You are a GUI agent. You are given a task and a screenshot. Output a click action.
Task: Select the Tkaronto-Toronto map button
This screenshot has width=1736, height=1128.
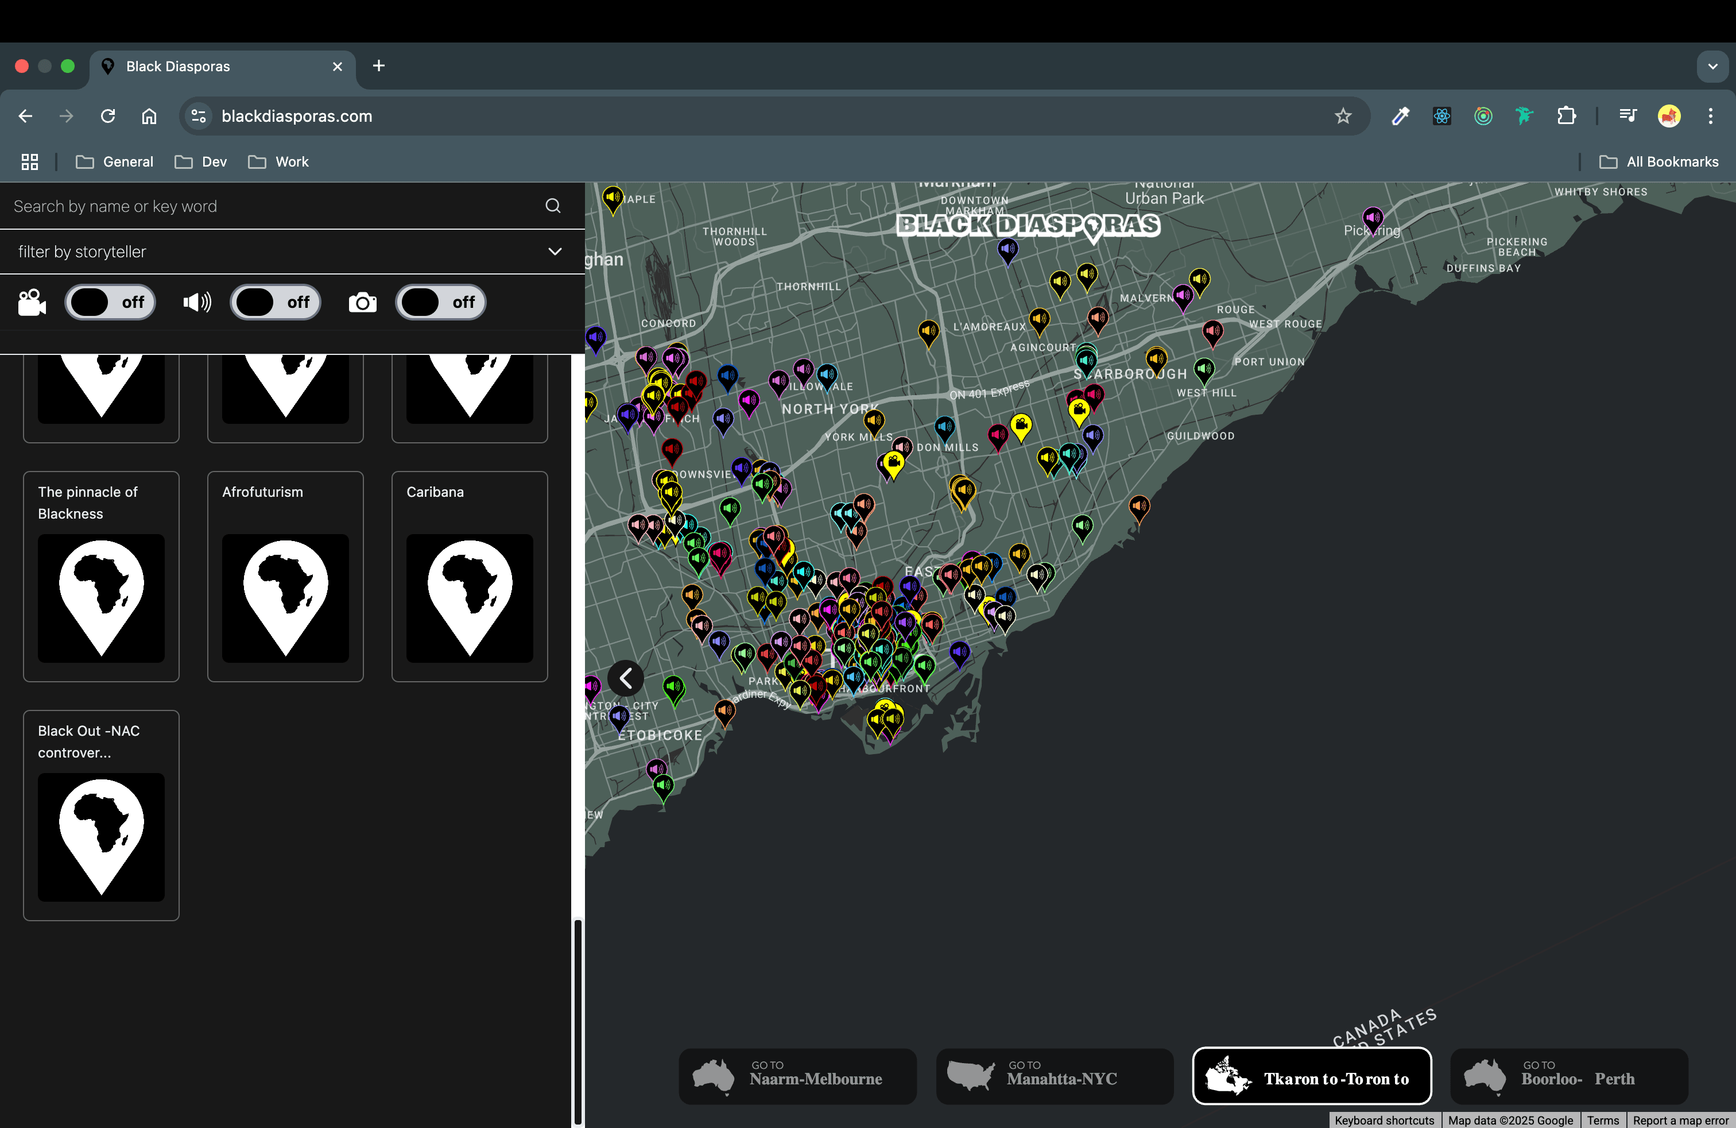point(1312,1076)
